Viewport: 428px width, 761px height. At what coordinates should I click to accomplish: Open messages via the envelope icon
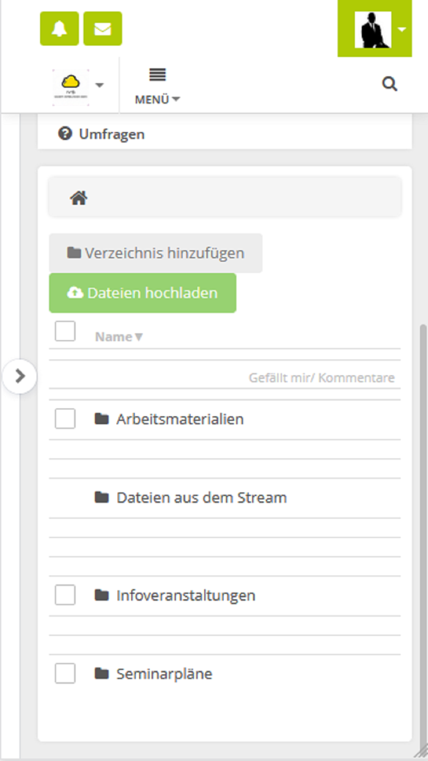(101, 28)
